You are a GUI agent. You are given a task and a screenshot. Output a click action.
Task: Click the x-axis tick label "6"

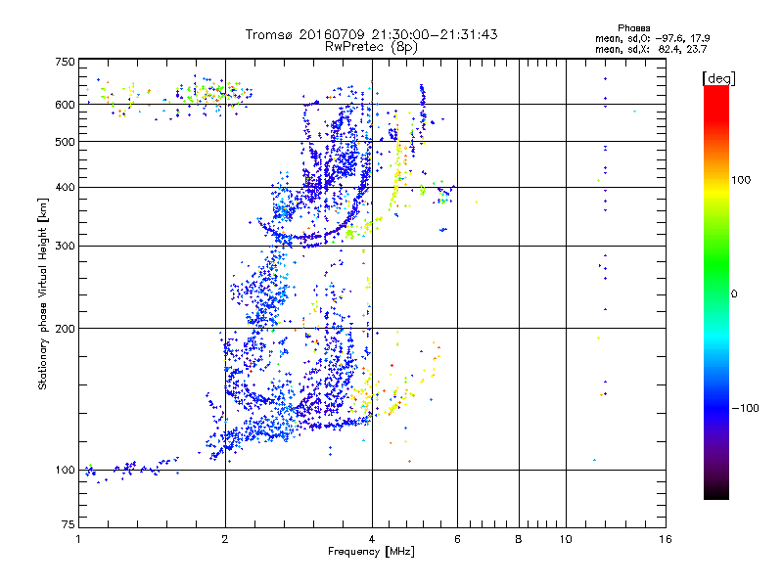click(457, 539)
